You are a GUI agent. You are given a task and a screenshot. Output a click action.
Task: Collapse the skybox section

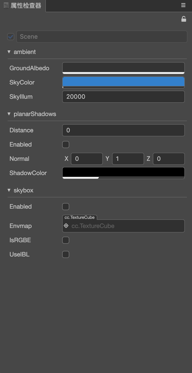[x=9, y=190]
